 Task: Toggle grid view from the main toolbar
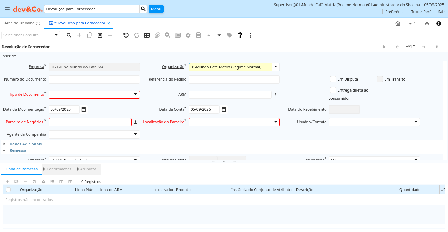click(147, 35)
